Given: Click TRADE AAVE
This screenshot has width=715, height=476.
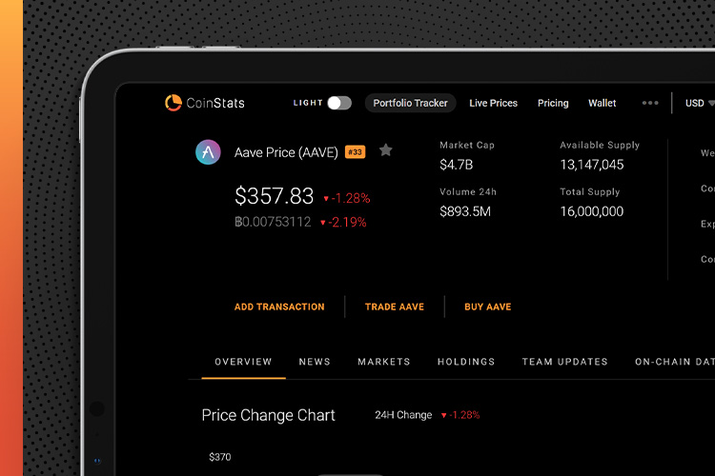Looking at the screenshot, I should click(395, 307).
